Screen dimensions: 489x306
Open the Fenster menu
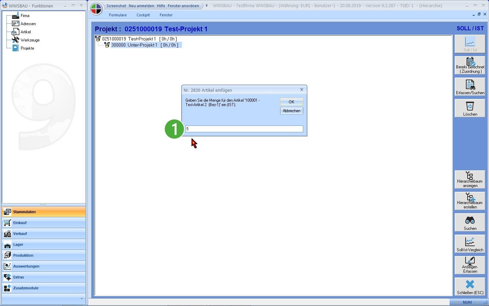pos(166,15)
